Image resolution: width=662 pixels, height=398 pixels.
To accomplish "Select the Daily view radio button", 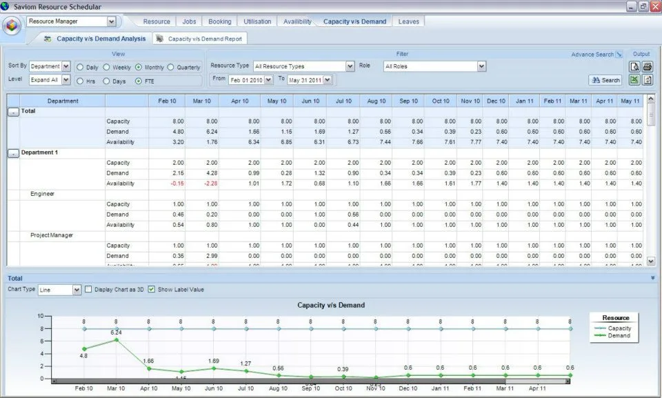I will [x=80, y=67].
